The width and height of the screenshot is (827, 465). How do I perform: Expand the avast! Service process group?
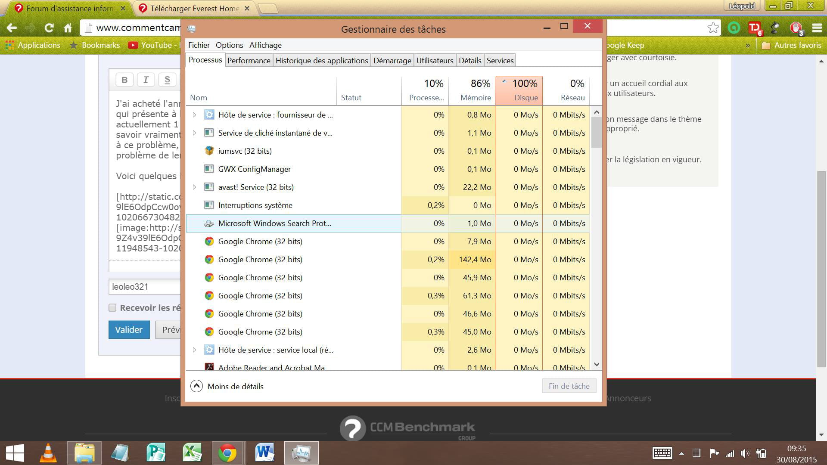(194, 187)
